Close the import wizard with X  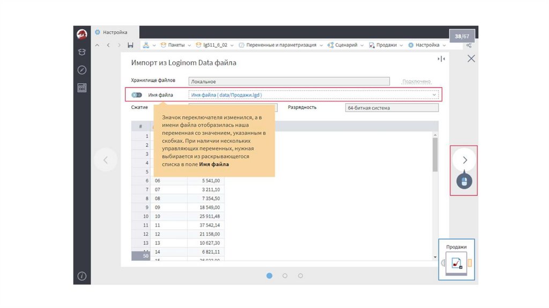tap(471, 58)
